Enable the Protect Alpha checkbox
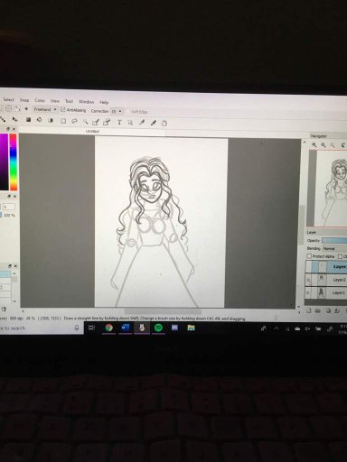The width and height of the screenshot is (347, 462). coord(309,256)
